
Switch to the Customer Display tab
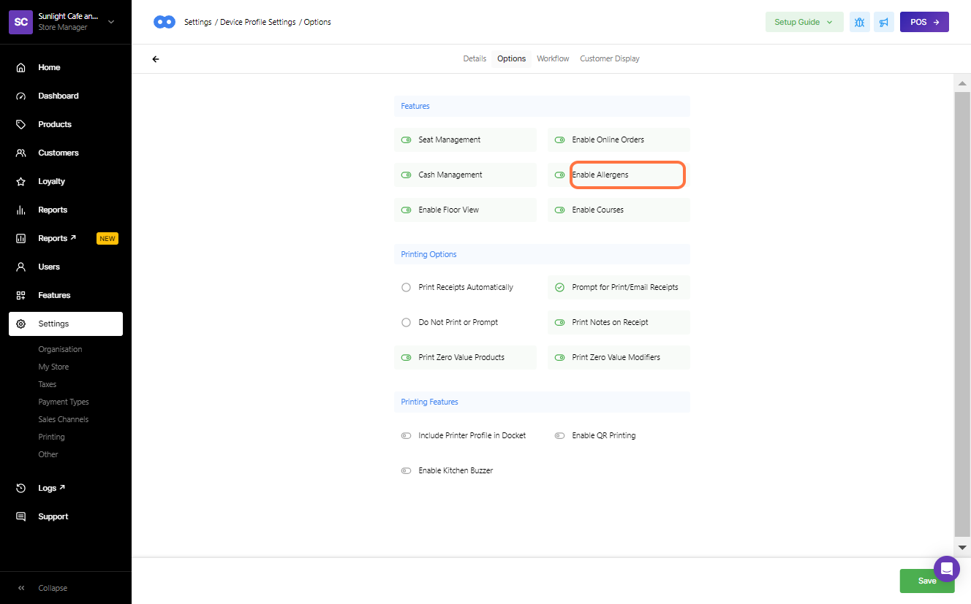click(609, 58)
